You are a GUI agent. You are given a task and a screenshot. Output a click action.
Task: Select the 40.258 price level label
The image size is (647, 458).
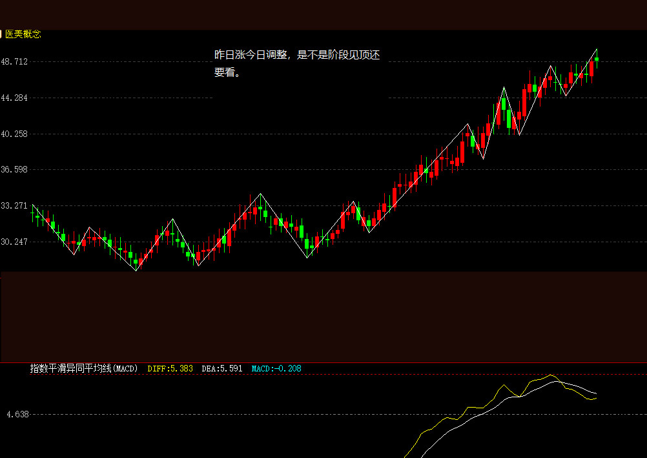(x=14, y=134)
